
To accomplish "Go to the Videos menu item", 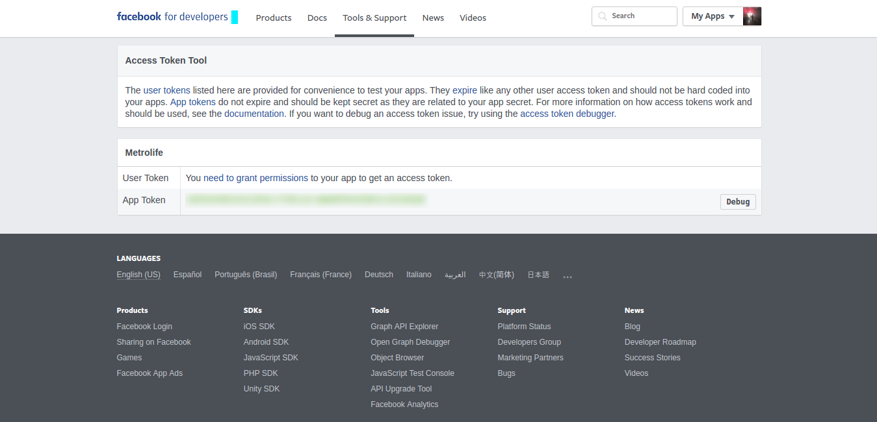I will coord(473,18).
